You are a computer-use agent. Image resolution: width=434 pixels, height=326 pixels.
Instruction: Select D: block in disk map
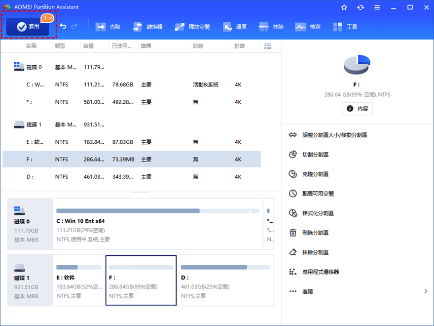[x=225, y=280]
